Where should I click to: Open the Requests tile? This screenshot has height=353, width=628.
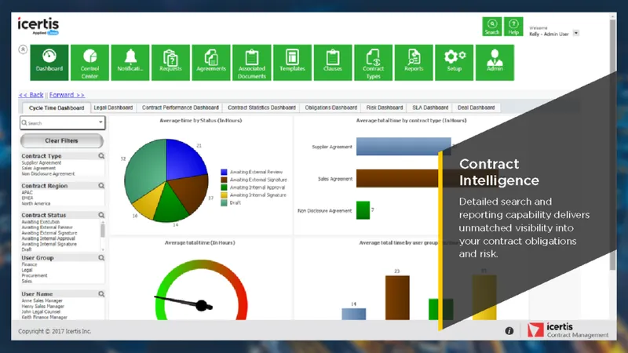170,63
